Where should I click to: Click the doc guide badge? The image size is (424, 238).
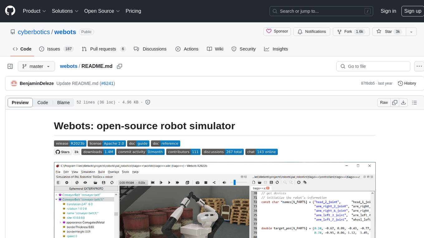138,144
